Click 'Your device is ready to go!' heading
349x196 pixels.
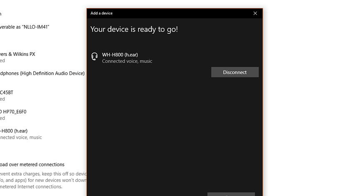click(134, 29)
